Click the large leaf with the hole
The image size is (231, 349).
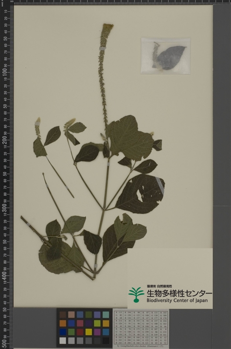point(140,194)
